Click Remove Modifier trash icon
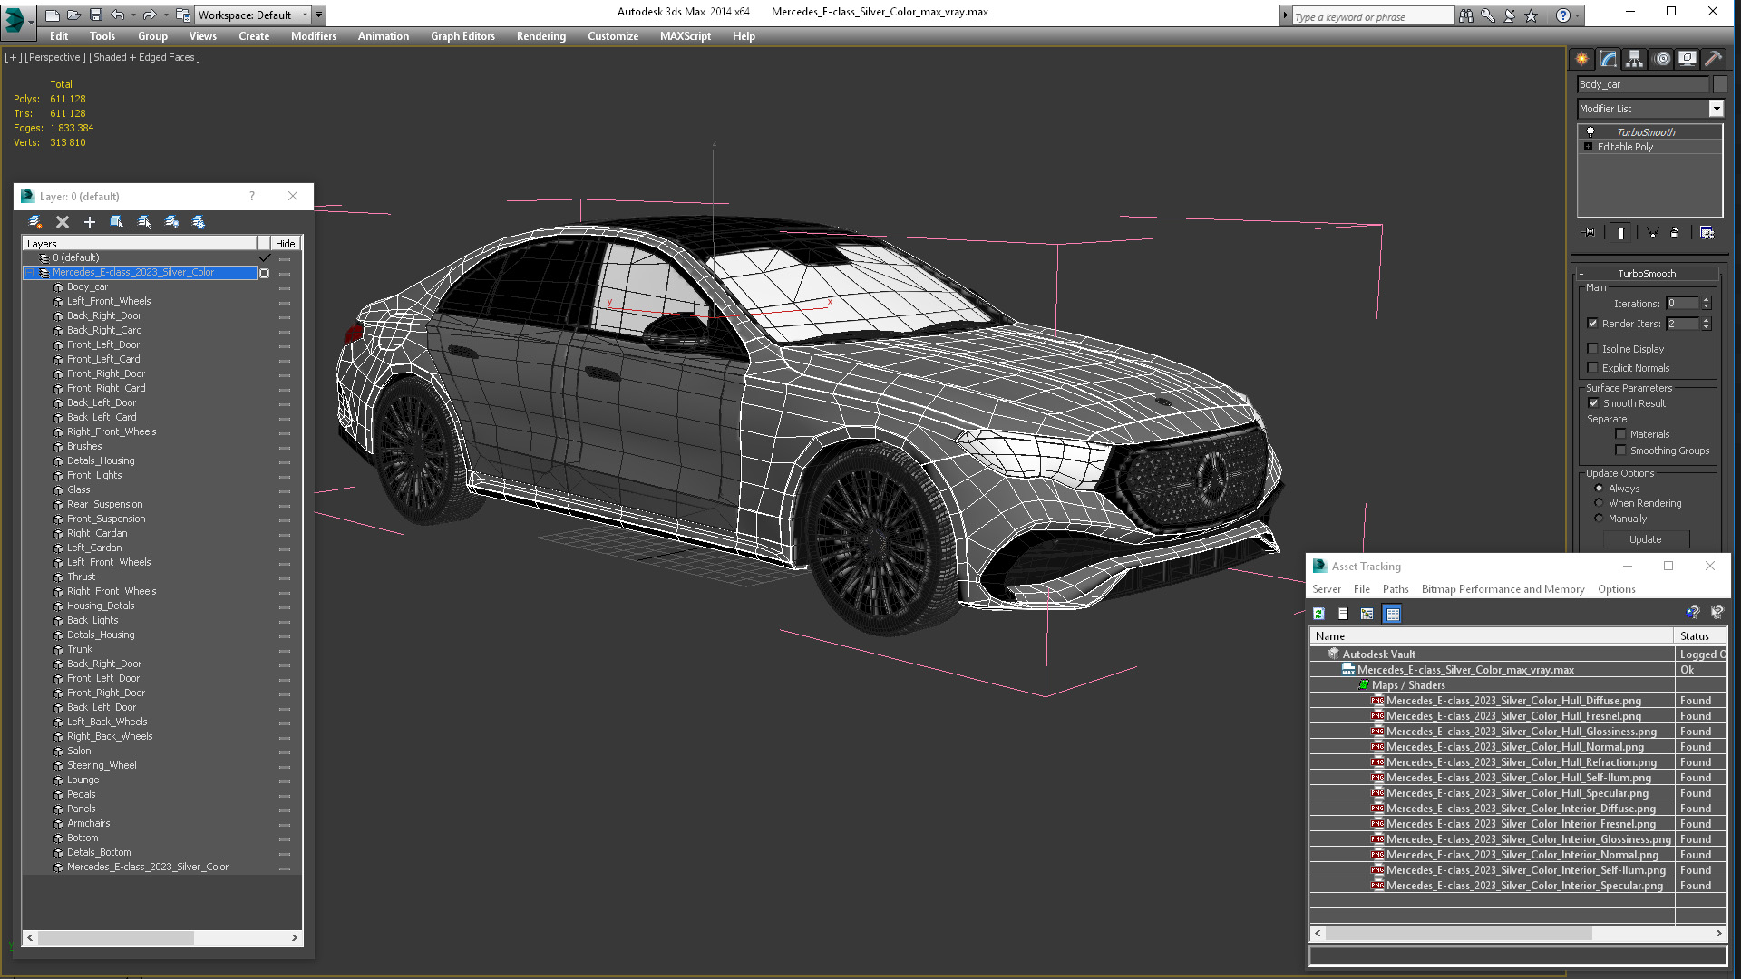 point(1675,233)
